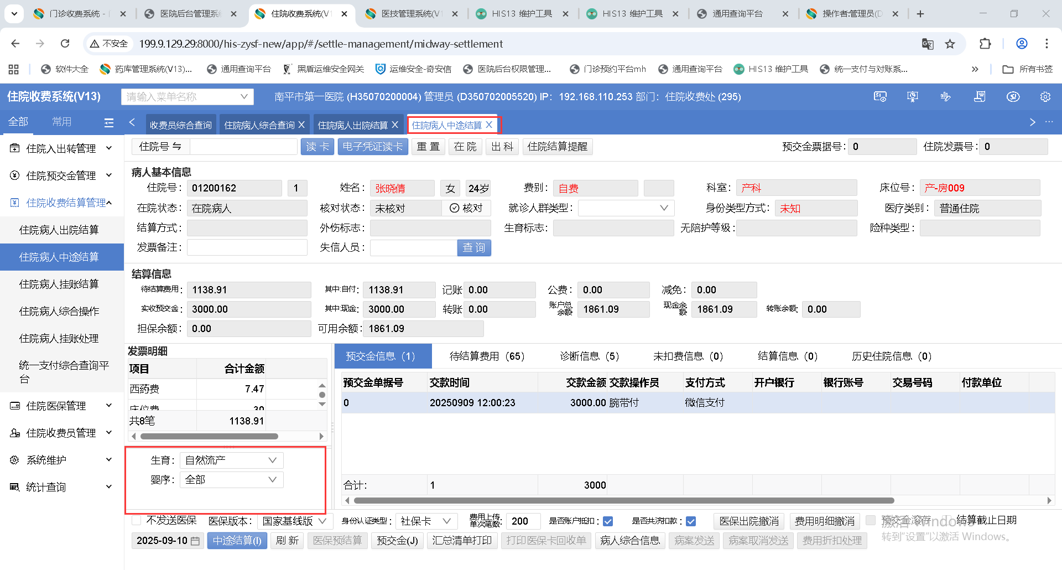Switch sidebar to the 常用 tab
Image resolution: width=1062 pixels, height=570 pixels.
coord(61,122)
